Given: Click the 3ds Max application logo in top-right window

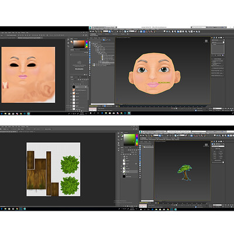Looking at the screenshot, I should [90, 27].
